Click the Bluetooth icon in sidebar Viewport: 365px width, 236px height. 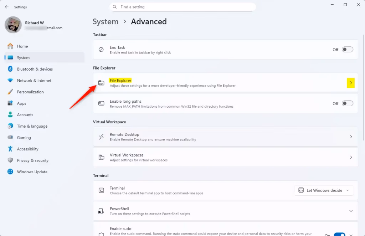[x=10, y=69]
